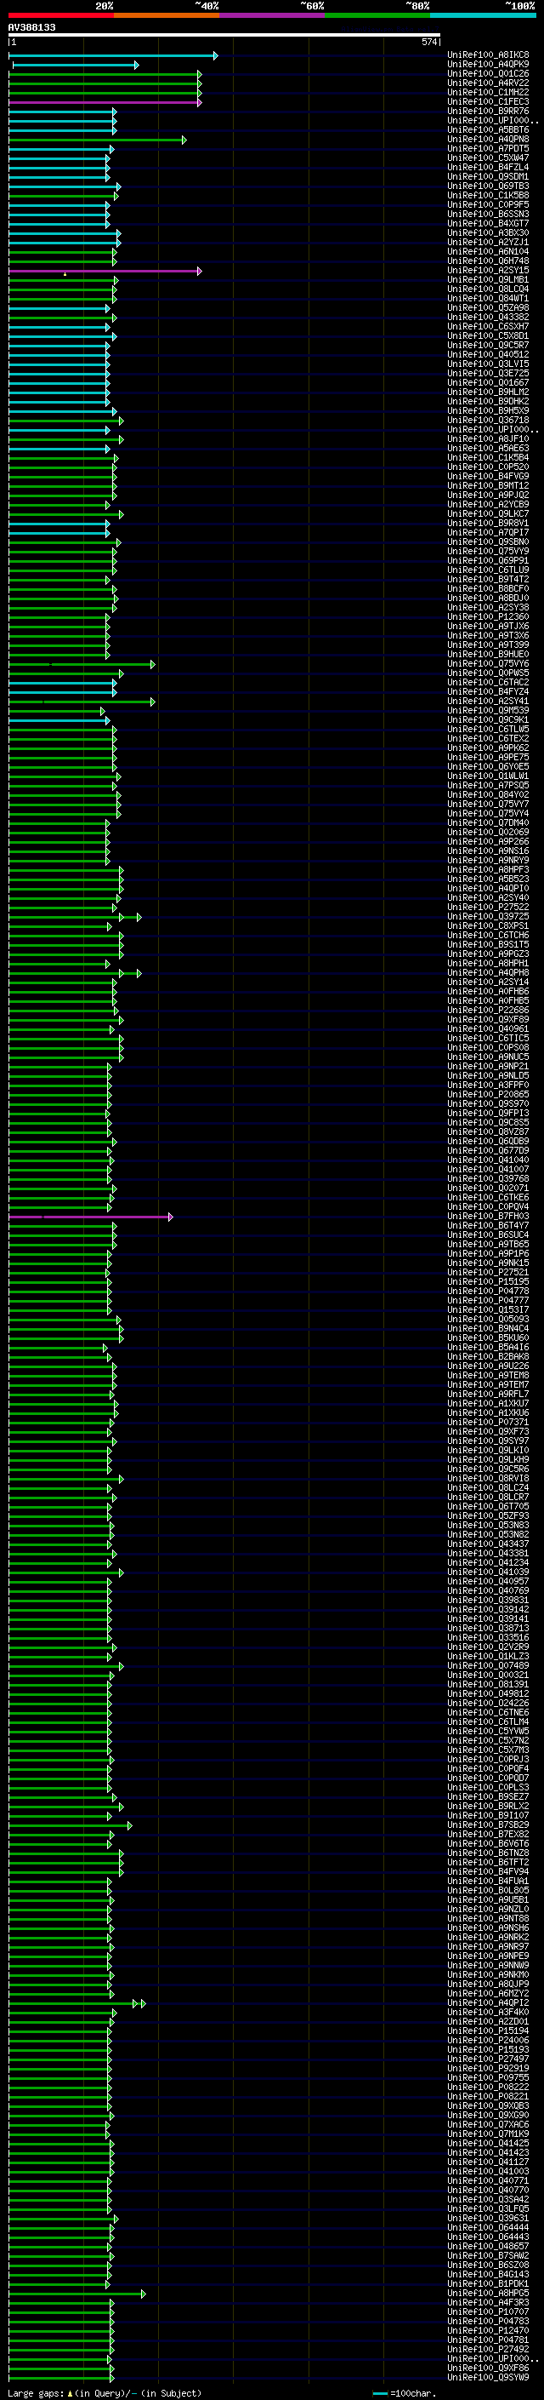Screen dimensions: 544x2400
Task: Click hit label UniRef100_Q9XF86
Action: [488, 2368]
